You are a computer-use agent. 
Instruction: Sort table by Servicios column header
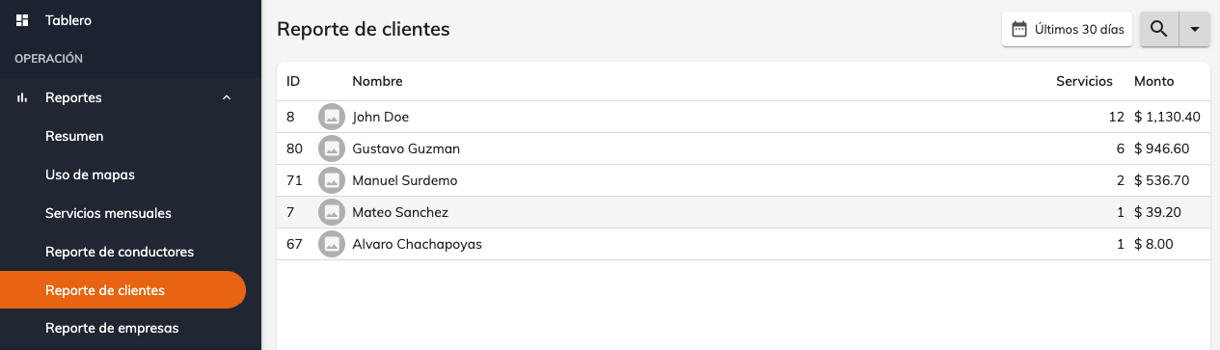coord(1084,81)
